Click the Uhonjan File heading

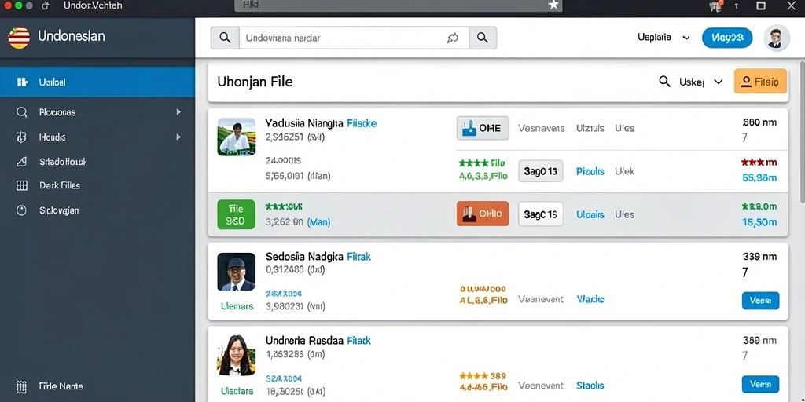click(x=255, y=82)
